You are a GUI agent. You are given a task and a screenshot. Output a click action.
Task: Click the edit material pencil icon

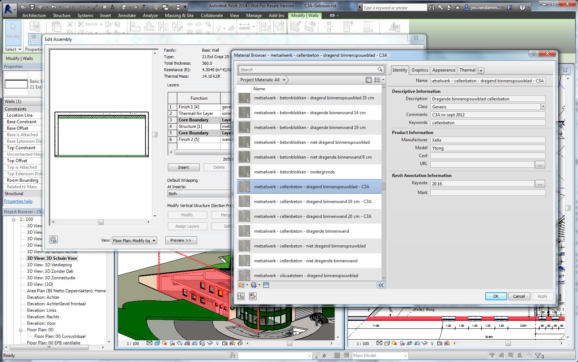tap(253, 296)
